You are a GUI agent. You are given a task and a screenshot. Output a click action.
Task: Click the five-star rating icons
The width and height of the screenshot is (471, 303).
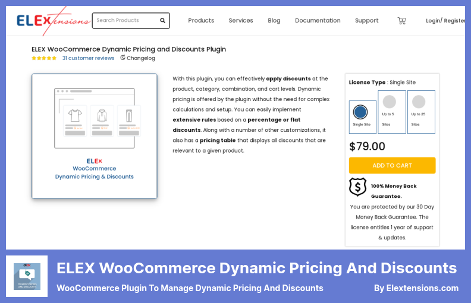click(x=44, y=58)
